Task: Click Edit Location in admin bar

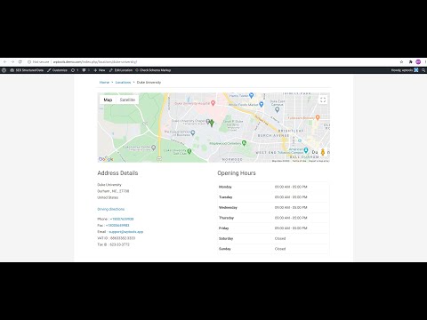Action: click(x=121, y=70)
